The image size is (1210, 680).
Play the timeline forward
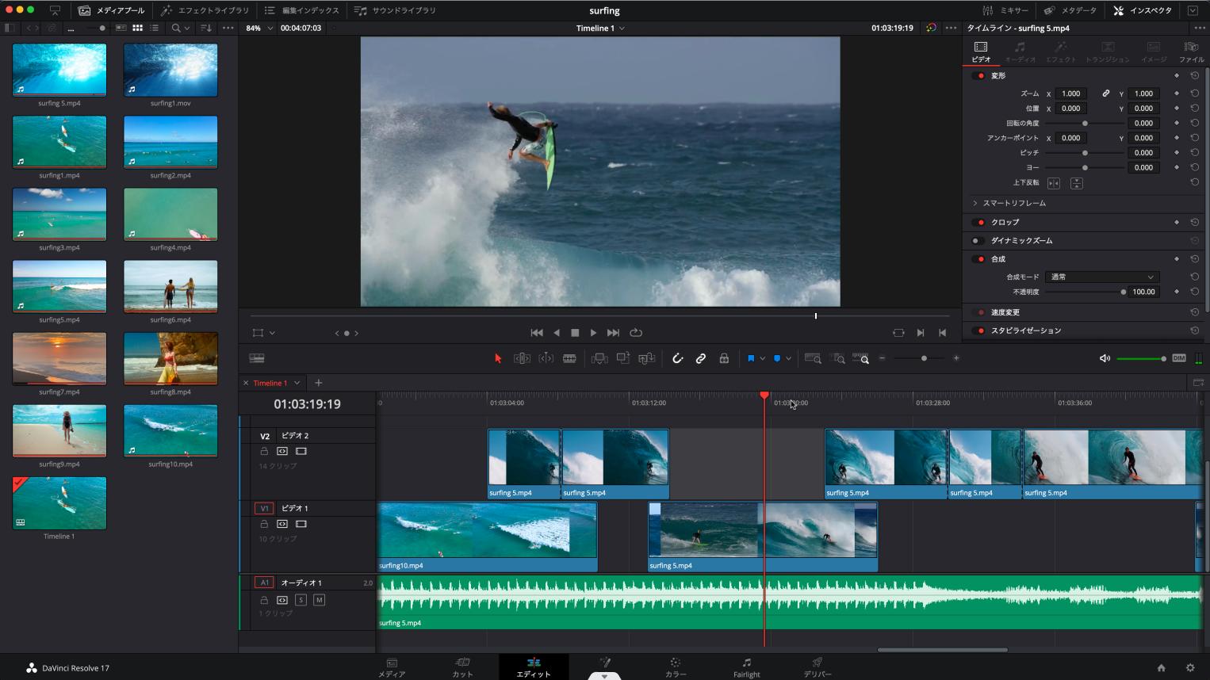point(593,333)
